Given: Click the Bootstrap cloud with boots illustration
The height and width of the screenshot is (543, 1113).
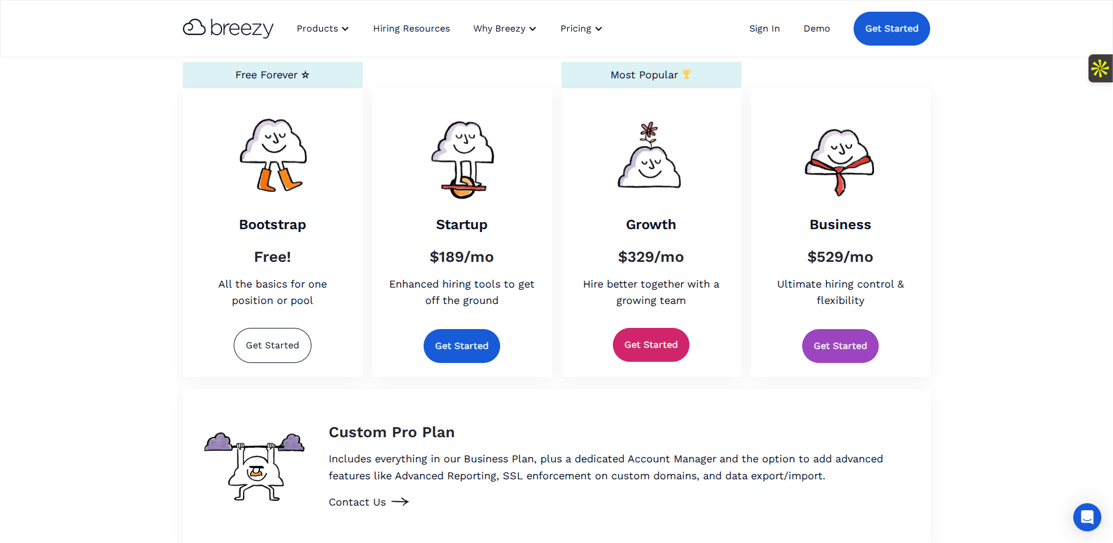Looking at the screenshot, I should pos(273,155).
